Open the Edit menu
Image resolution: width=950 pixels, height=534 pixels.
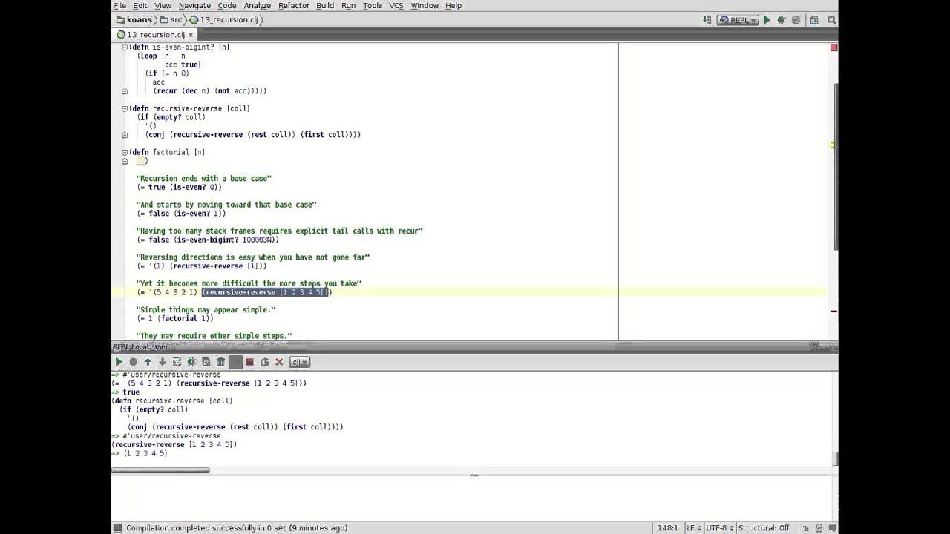(140, 5)
